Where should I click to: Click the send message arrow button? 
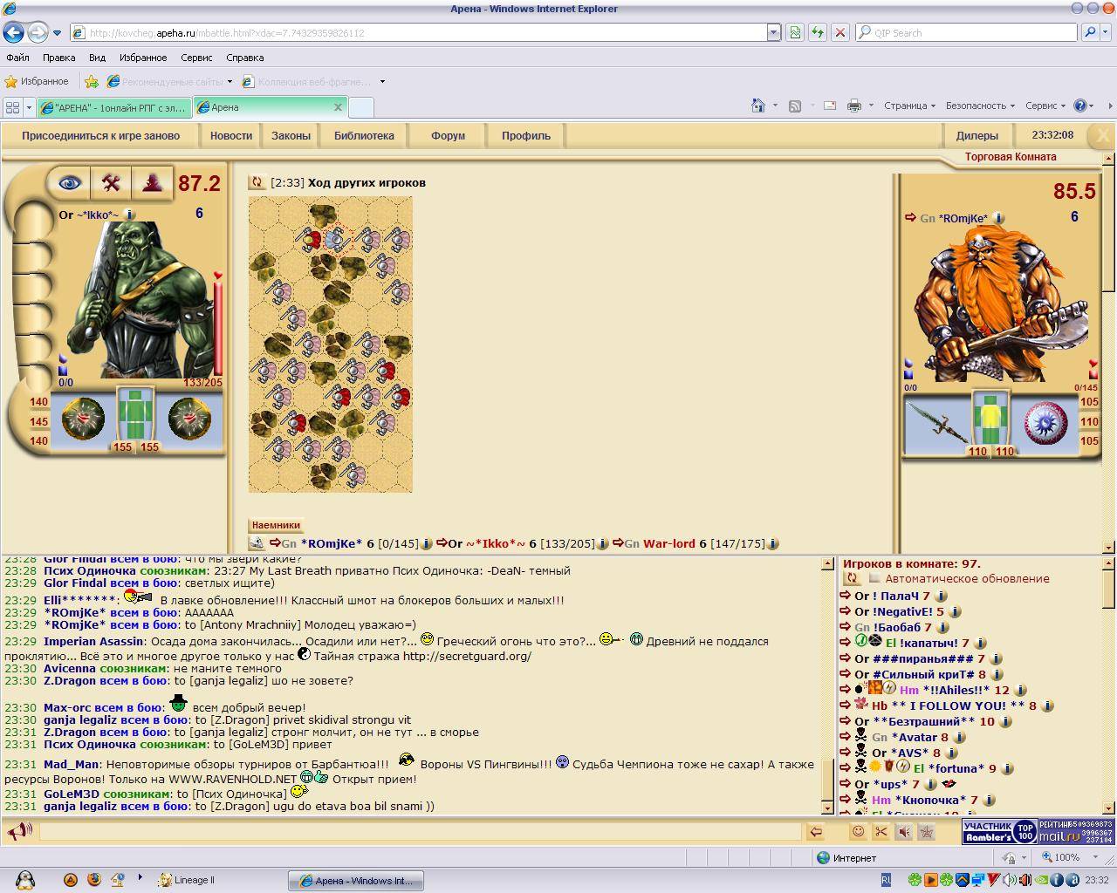815,832
